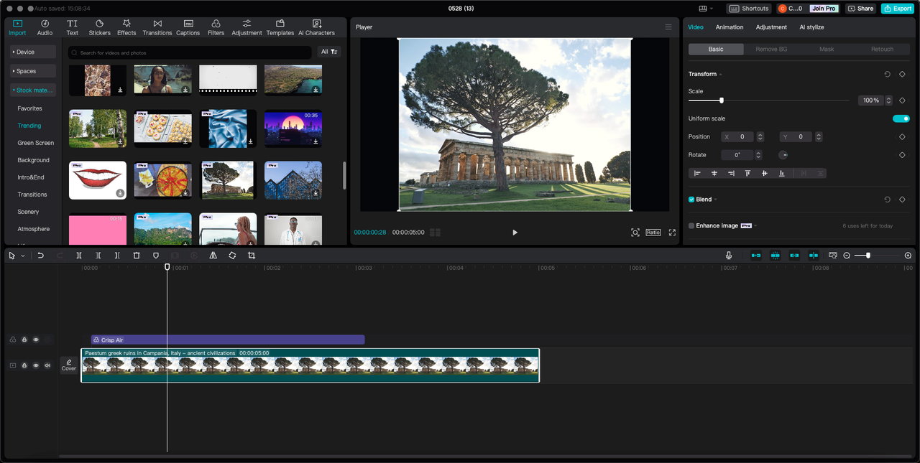Click the Mirror flip icon in timeline toolbar
This screenshot has width=920, height=463.
[213, 256]
